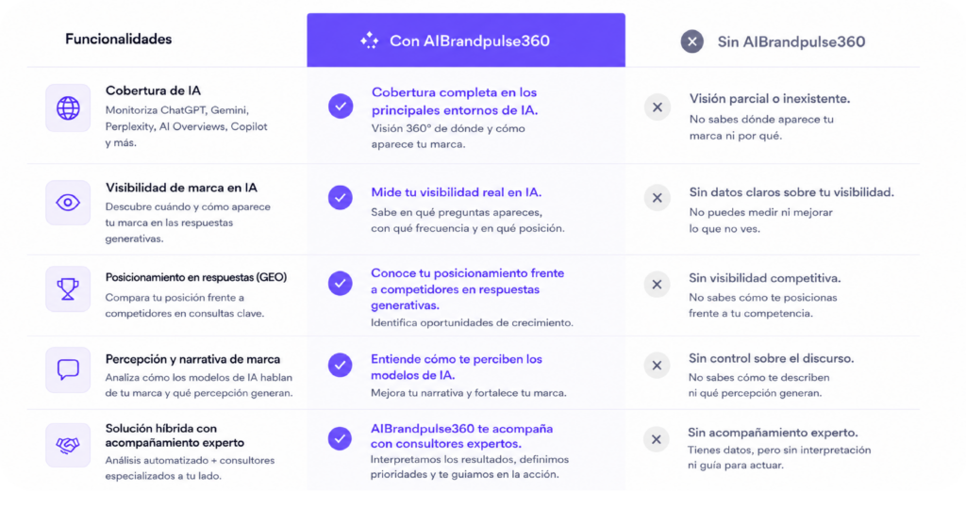The width and height of the screenshot is (966, 508).
Task: Click Descubre cuándo y cómo aparece description
Action: tap(188, 222)
